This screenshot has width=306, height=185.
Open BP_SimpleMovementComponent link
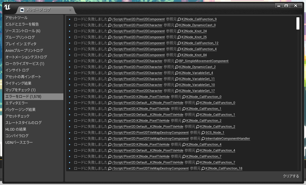[204, 61]
